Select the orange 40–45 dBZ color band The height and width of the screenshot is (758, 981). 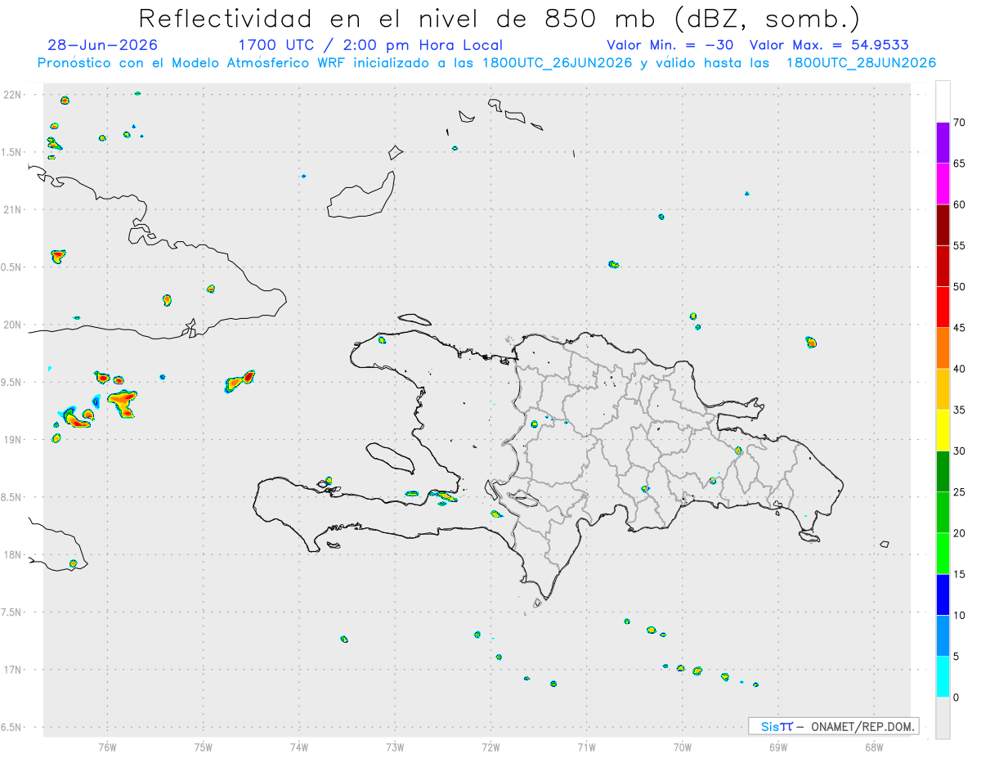click(x=943, y=348)
